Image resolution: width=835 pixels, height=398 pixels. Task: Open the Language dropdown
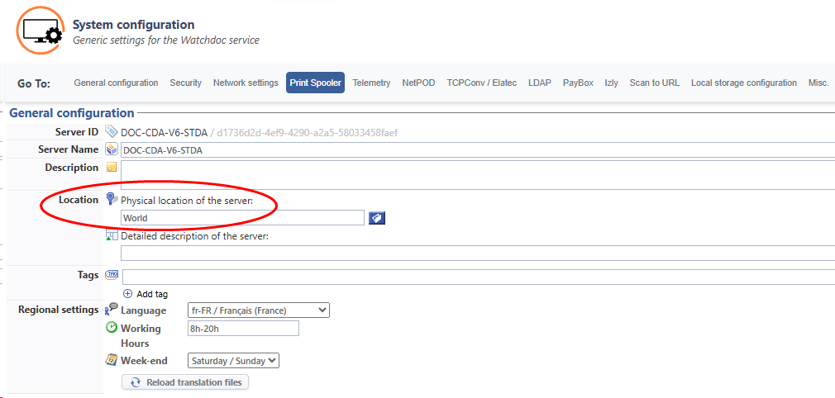click(258, 310)
